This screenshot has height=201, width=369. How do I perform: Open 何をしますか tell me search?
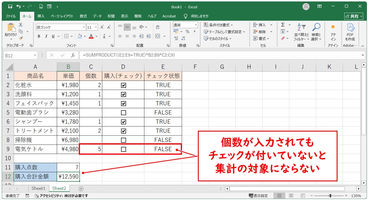[x=196, y=16]
